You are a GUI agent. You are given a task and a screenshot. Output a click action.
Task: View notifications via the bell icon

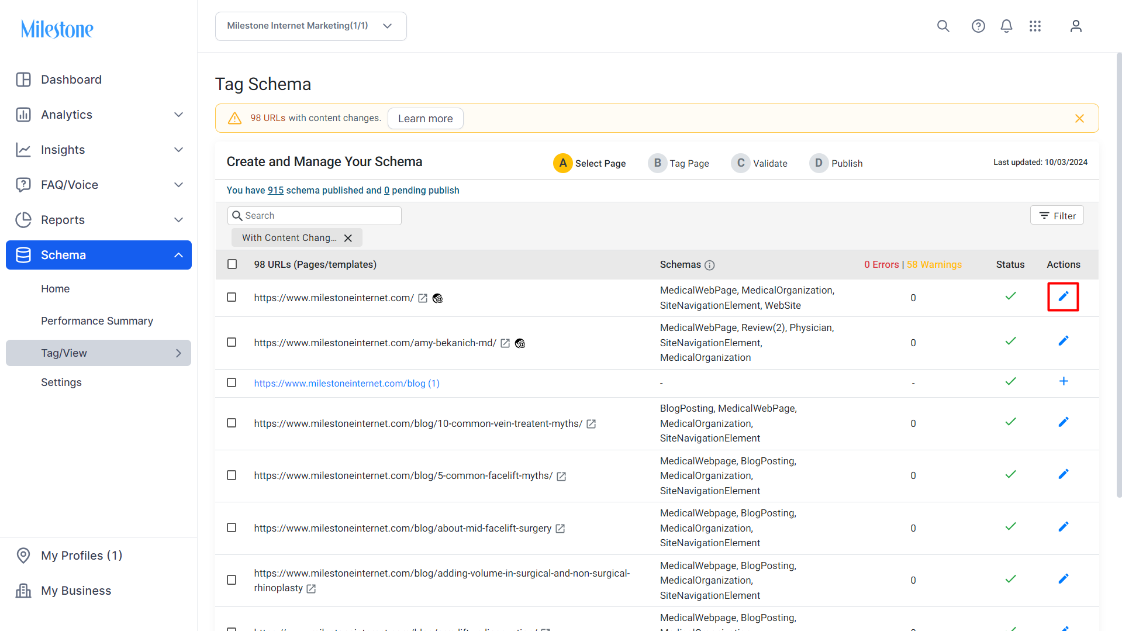pyautogui.click(x=1006, y=26)
